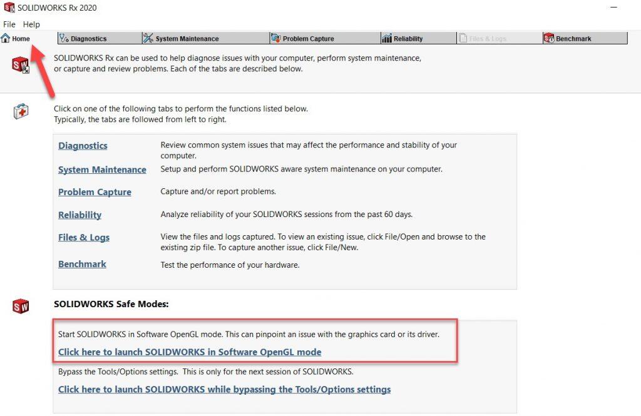This screenshot has width=641, height=416.
Task: Click the SOLIDWORKS Rx logo in title bar
Action: point(9,8)
